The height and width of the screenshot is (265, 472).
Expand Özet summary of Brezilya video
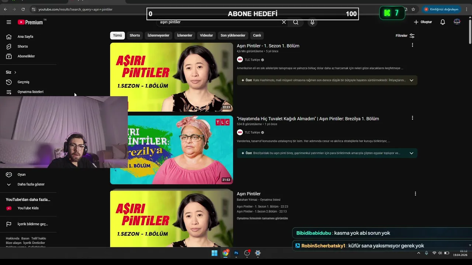412,153
